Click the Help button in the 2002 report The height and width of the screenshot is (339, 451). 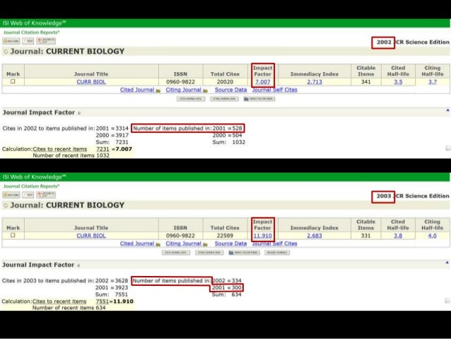[x=28, y=41]
